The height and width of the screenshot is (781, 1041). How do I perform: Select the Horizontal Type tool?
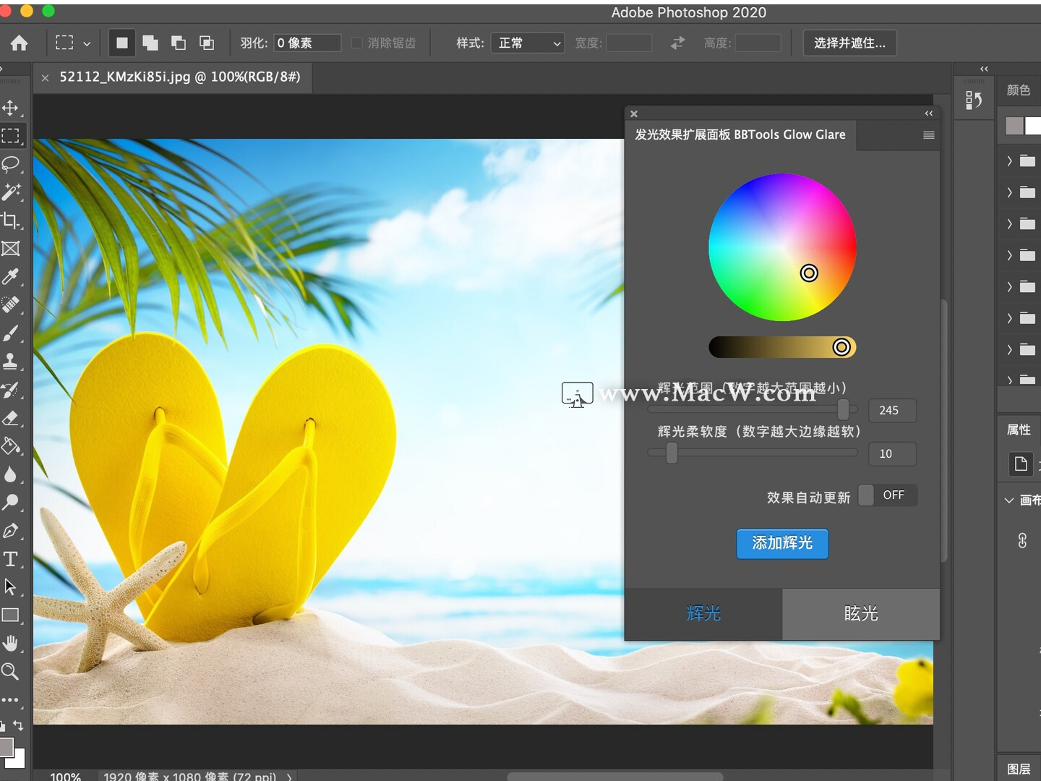pos(12,559)
